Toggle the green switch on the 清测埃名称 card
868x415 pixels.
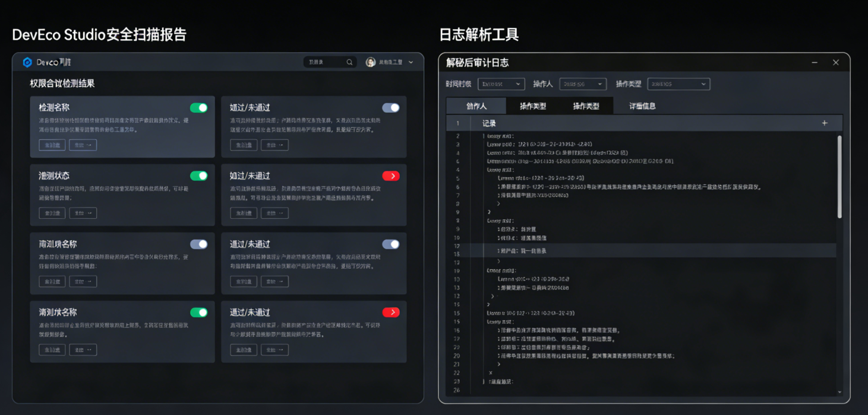199,312
